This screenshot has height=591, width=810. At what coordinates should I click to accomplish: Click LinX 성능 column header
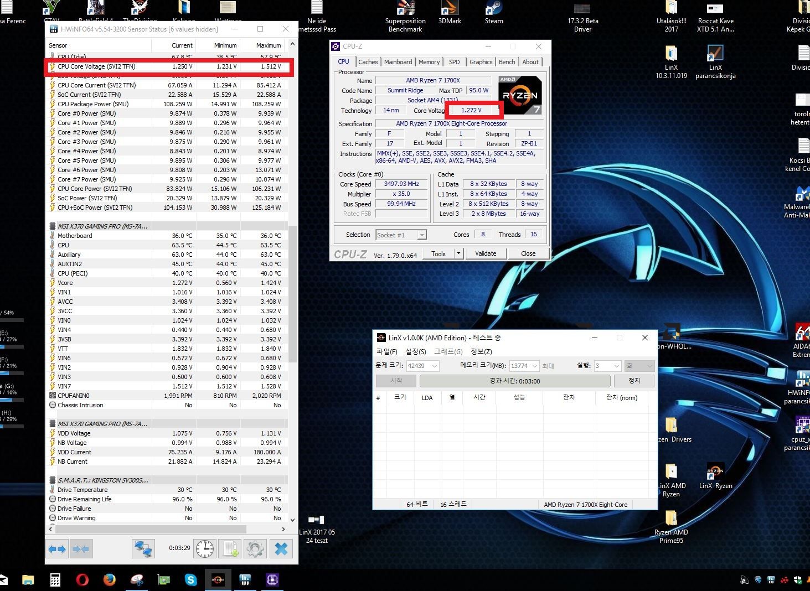pos(519,397)
